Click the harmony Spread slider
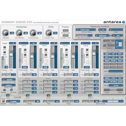The image size is (126, 126). click(x=109, y=41)
